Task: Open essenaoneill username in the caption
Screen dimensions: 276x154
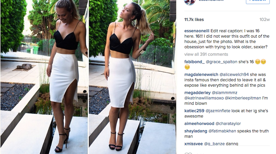Action: click(197, 31)
